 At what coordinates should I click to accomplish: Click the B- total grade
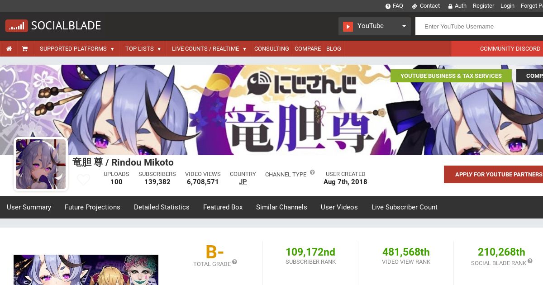(x=214, y=252)
